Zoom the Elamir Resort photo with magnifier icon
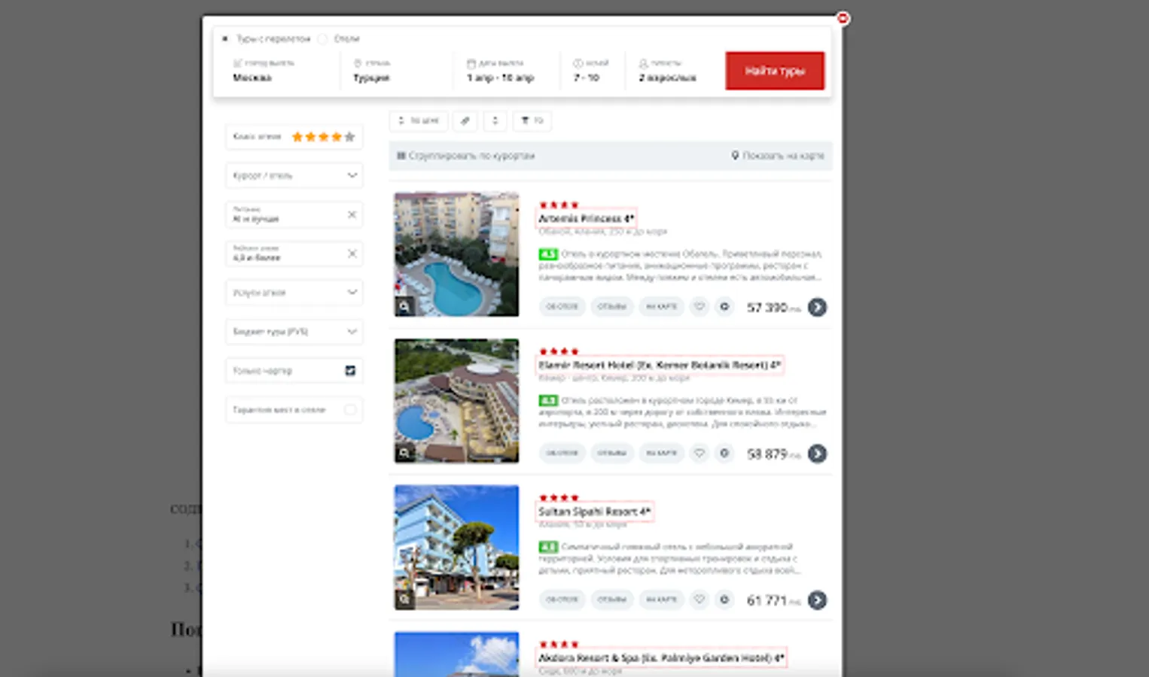 [404, 453]
